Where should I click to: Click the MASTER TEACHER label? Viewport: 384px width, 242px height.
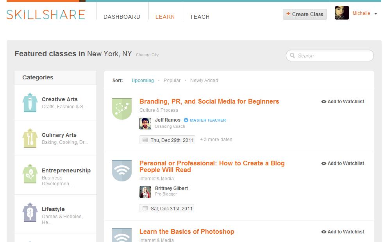point(208,120)
